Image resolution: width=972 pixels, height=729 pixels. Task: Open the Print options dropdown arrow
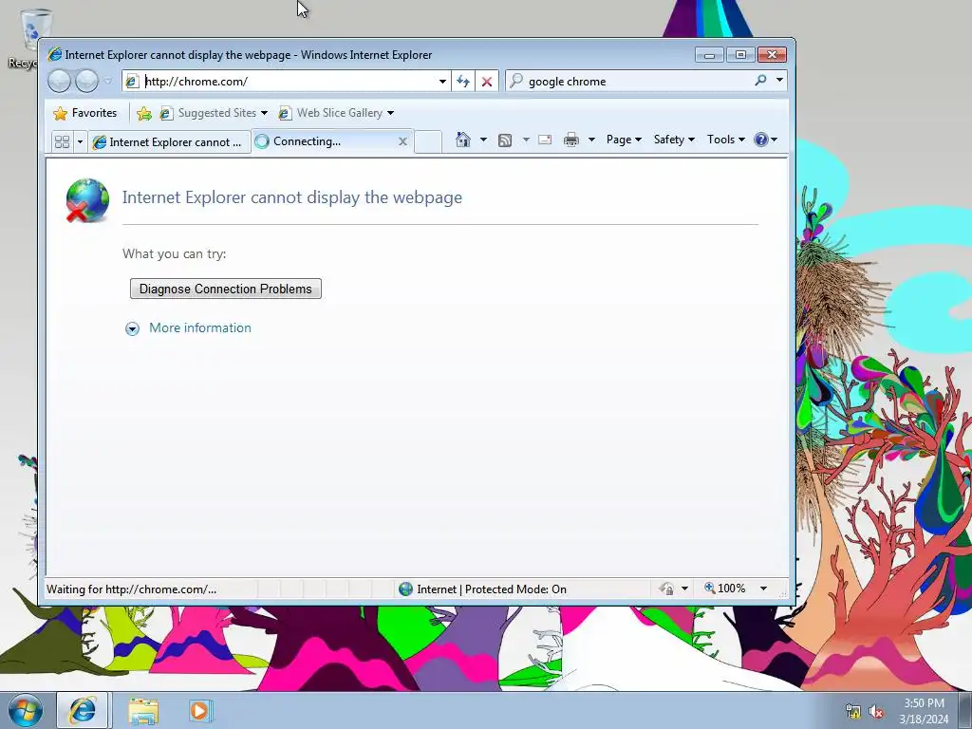click(591, 140)
